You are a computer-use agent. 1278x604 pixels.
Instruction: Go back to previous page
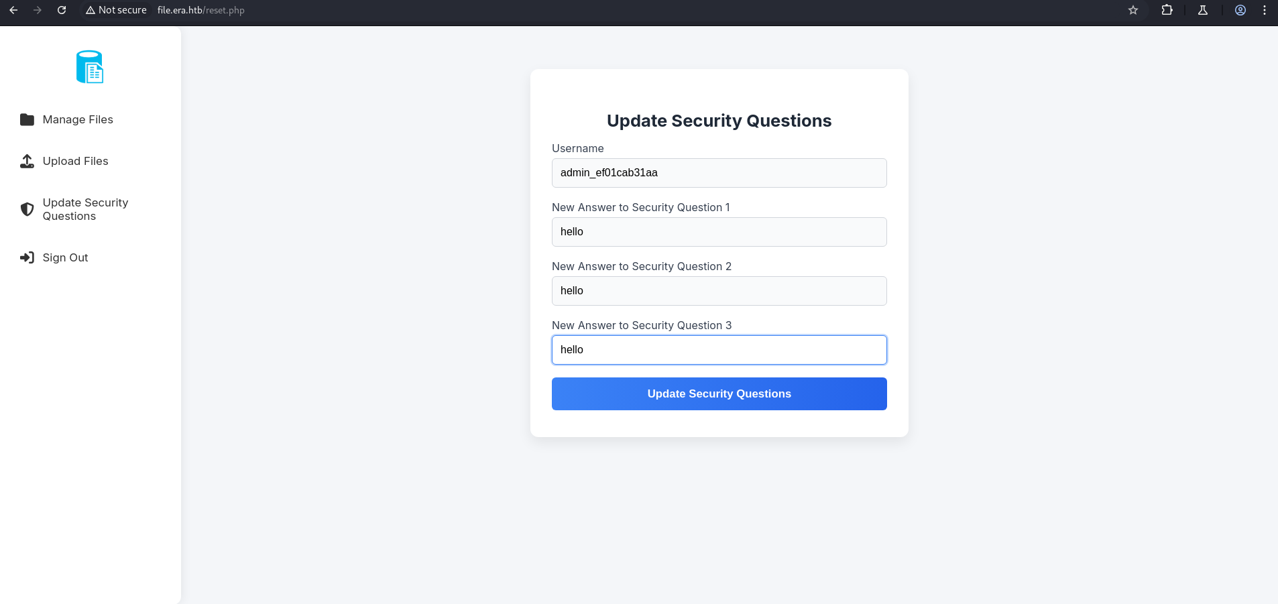tap(13, 10)
